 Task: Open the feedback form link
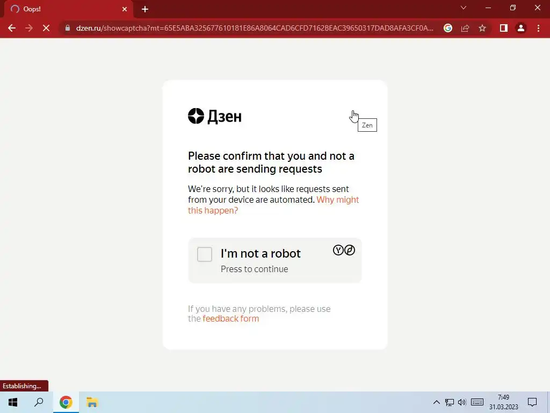click(231, 318)
